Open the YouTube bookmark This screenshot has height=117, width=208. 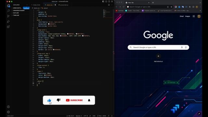click(120, 11)
